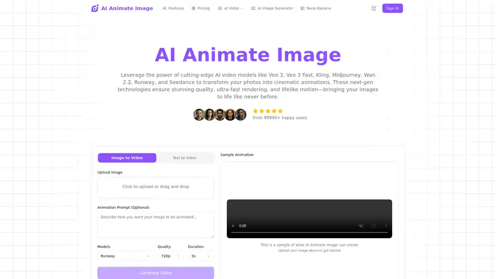The height and width of the screenshot is (279, 496).
Task: Click the video progress seek bar
Action: (309, 233)
